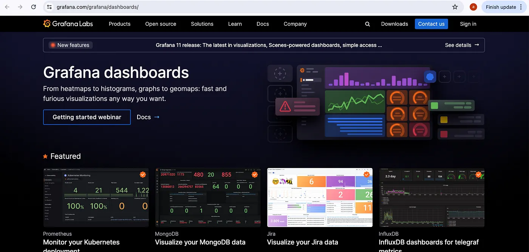The height and width of the screenshot is (252, 529).
Task: Click the MongoDB label text
Action: pos(167,234)
